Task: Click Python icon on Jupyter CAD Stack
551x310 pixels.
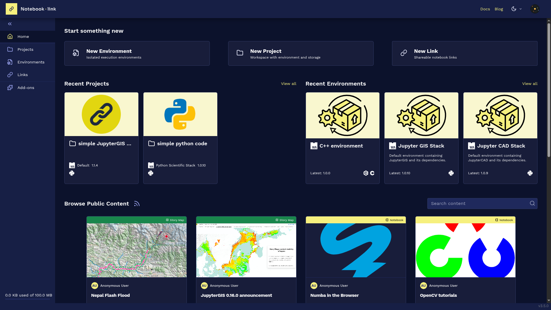Action: tap(530, 173)
